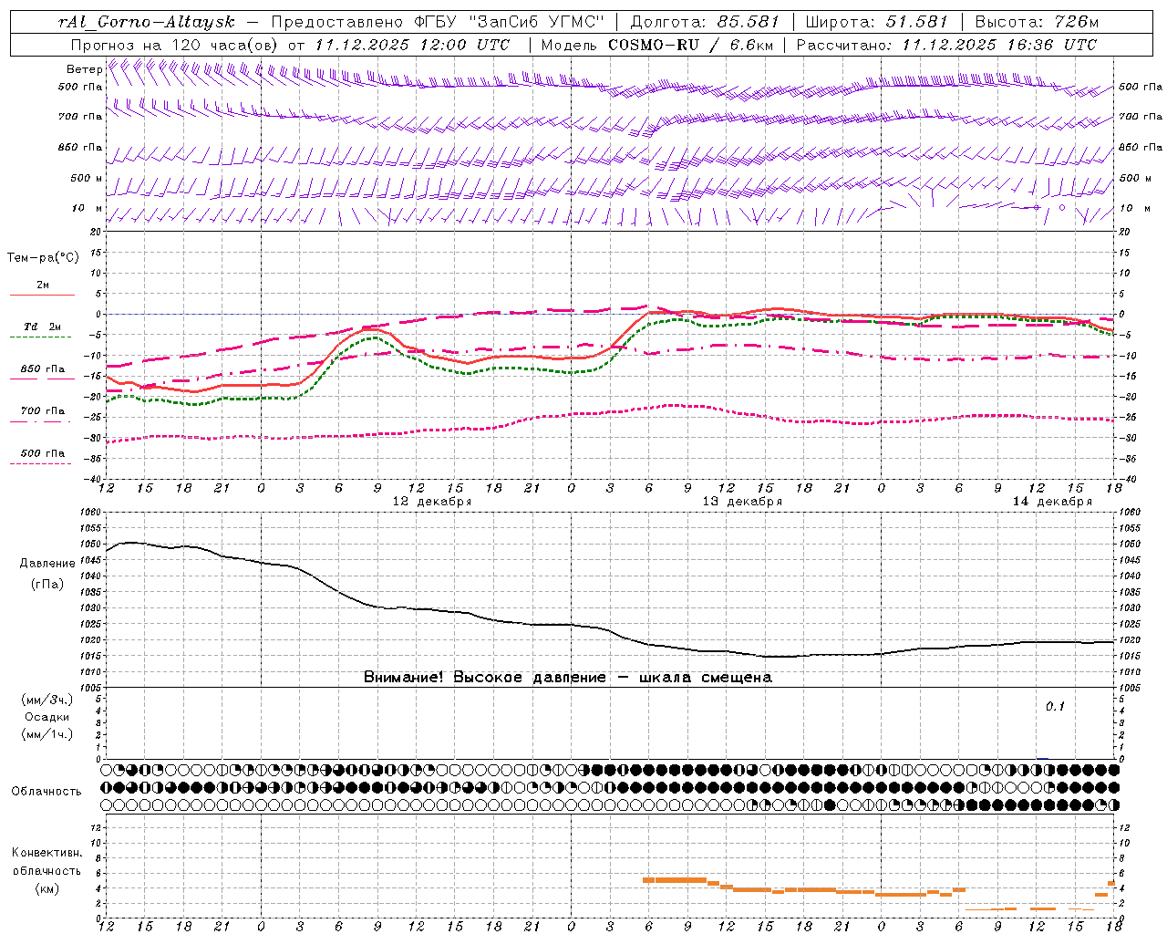The image size is (1167, 934).
Task: Click the (гПа) pressure unit label
Action: pyautogui.click(x=47, y=584)
